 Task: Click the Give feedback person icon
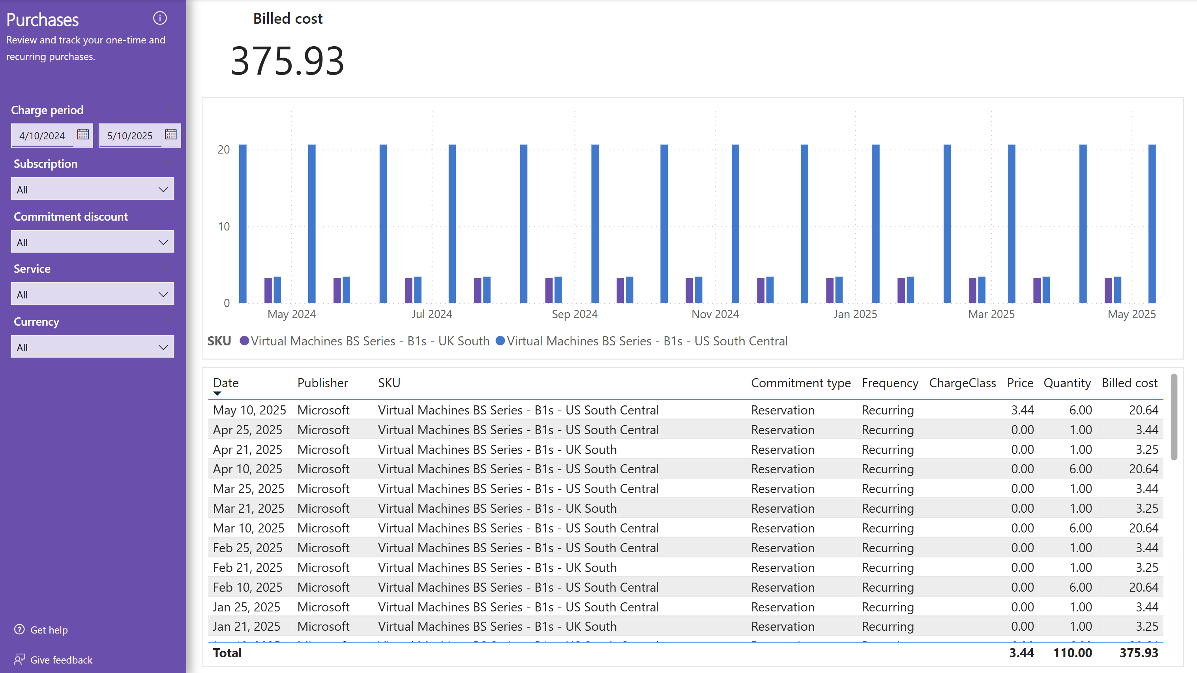(19, 659)
